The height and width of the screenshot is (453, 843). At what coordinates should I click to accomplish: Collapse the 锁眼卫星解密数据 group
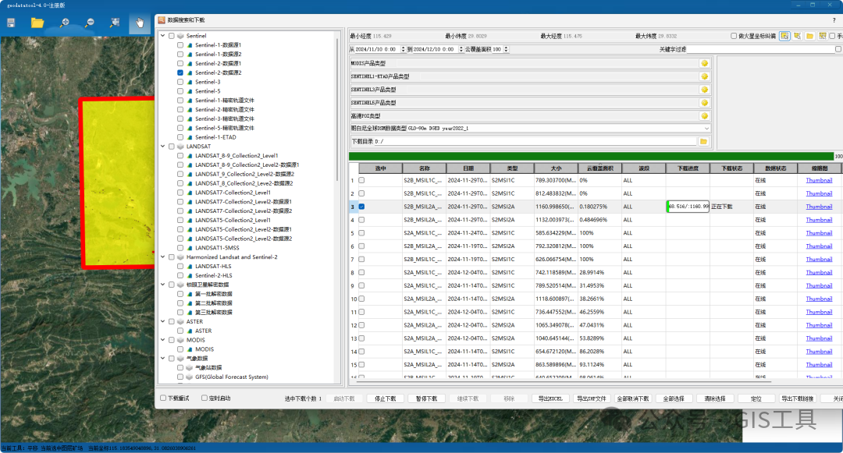(163, 285)
